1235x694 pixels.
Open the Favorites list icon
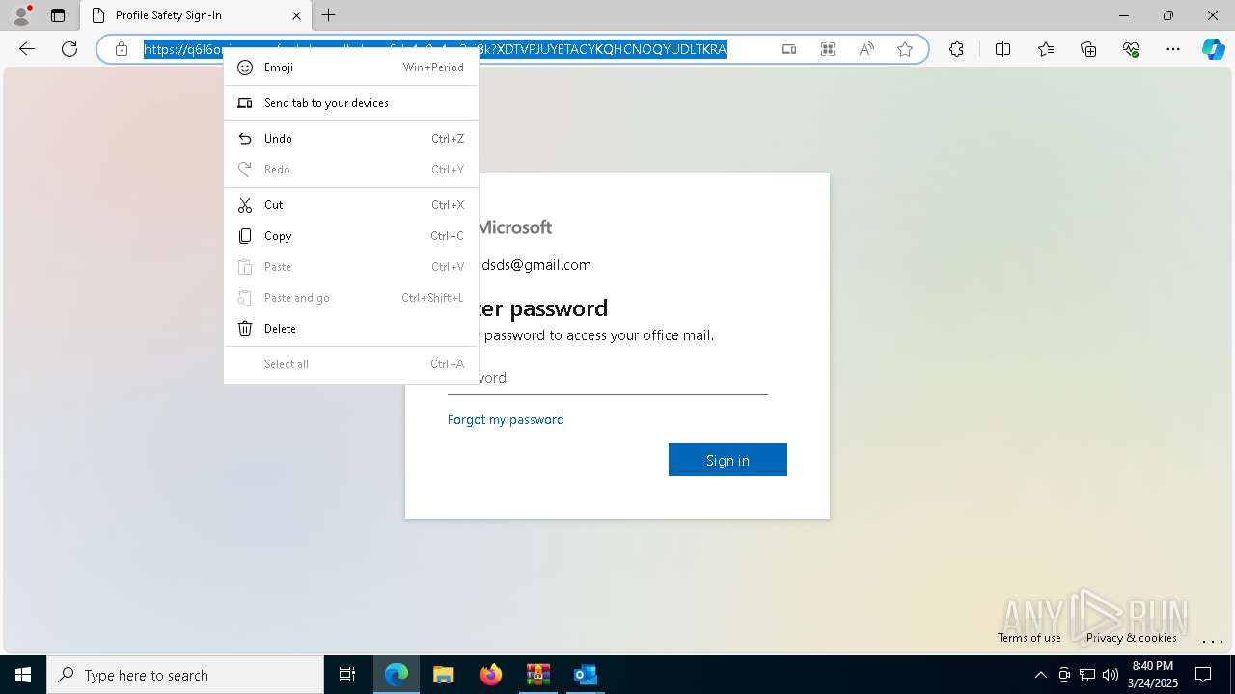[1046, 49]
